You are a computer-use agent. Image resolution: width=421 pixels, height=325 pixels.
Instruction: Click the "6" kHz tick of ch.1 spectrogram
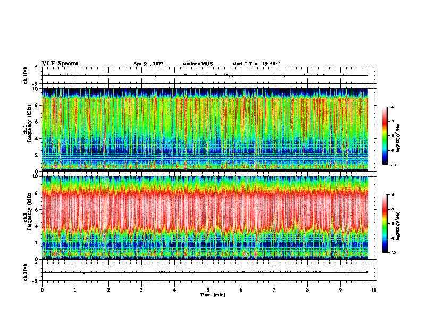(37, 122)
